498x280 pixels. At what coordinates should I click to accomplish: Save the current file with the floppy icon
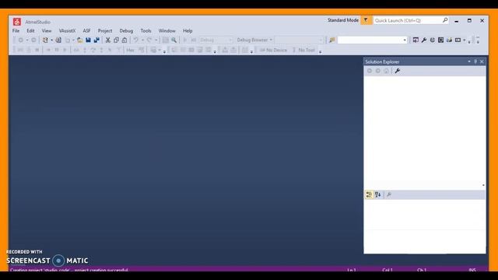coord(88,40)
